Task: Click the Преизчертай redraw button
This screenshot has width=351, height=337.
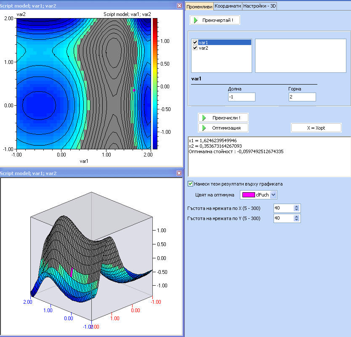Action: point(215,20)
